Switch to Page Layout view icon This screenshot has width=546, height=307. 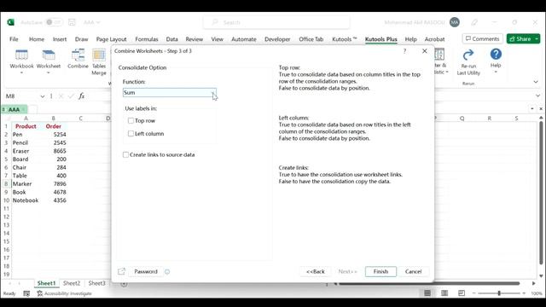click(x=444, y=293)
